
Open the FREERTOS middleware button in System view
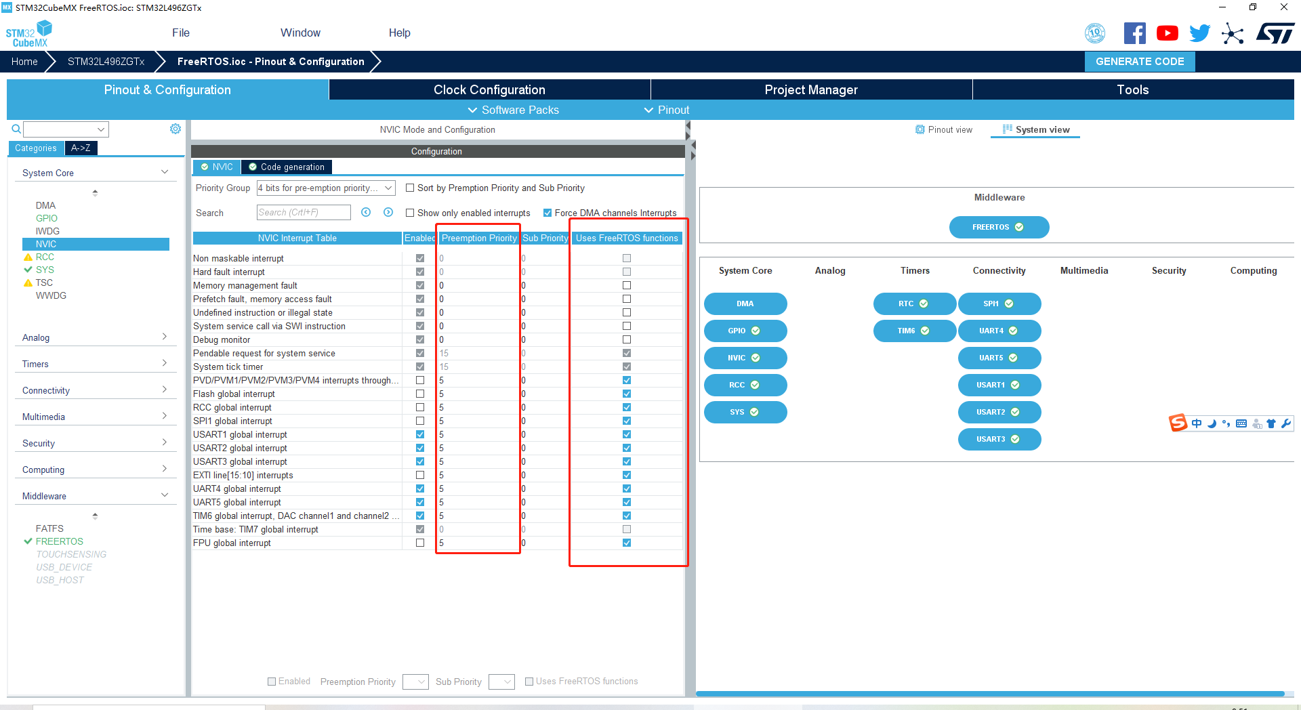click(x=999, y=227)
